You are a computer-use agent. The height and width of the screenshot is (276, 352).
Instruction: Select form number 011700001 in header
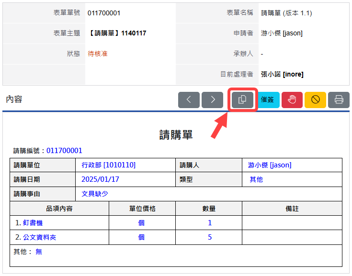tap(104, 13)
